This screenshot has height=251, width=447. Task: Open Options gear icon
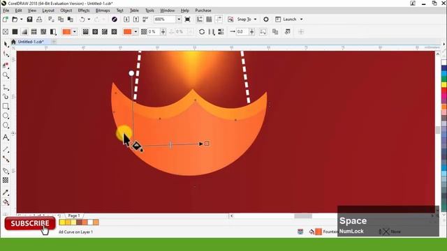(266, 20)
